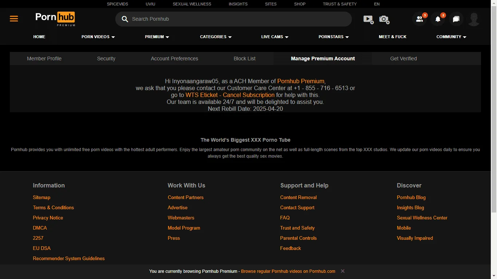The height and width of the screenshot is (279, 497).
Task: Open Trust and Safety footer link
Action: 297,228
